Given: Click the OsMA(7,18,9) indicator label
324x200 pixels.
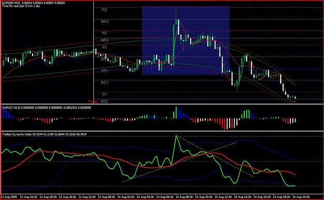Looking at the screenshot, I should (46, 108).
